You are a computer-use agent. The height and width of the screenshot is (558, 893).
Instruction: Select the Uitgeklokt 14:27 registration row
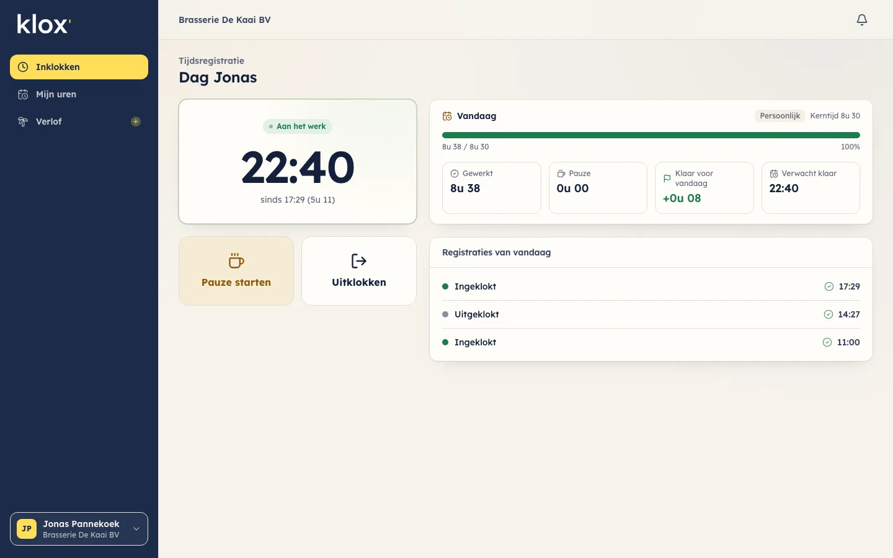651,314
